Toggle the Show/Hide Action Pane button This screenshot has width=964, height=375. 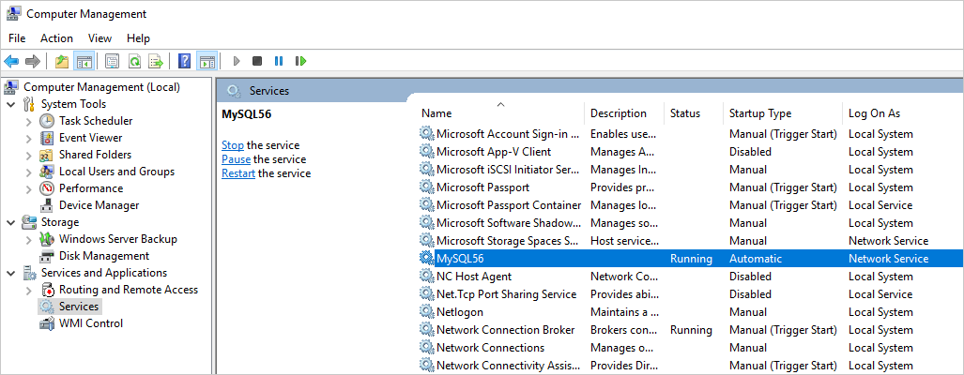pos(207,61)
